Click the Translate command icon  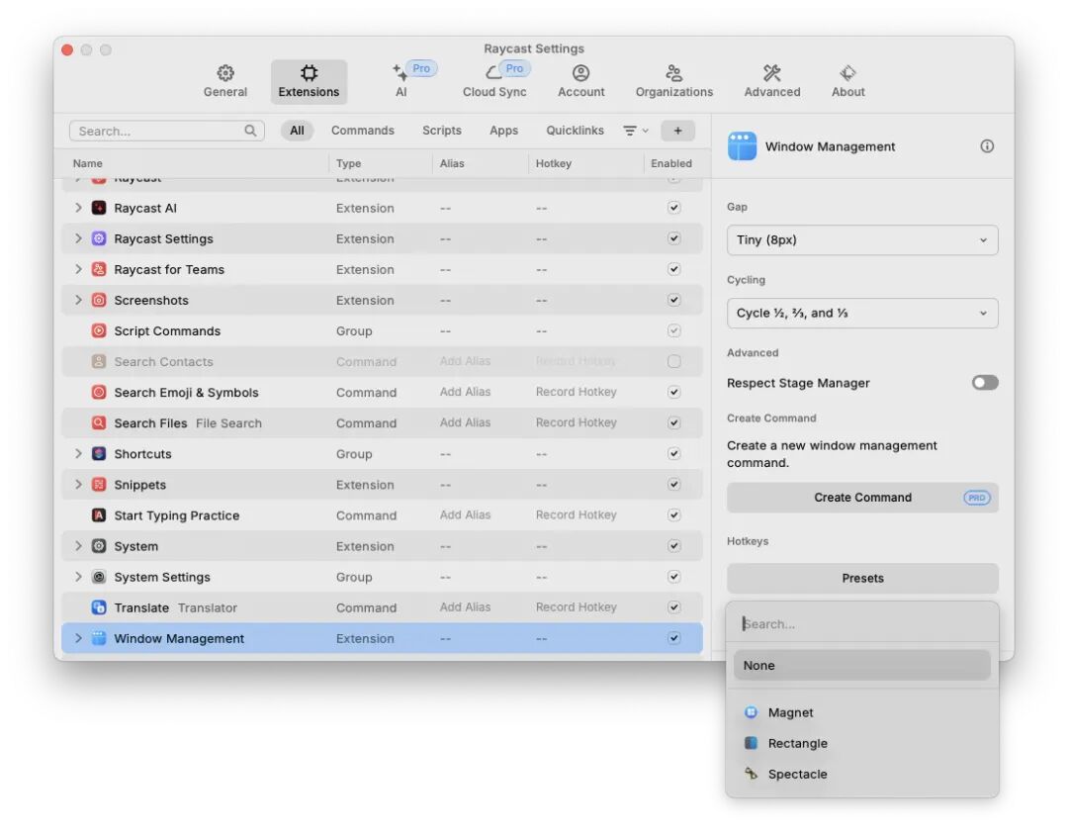point(99,607)
